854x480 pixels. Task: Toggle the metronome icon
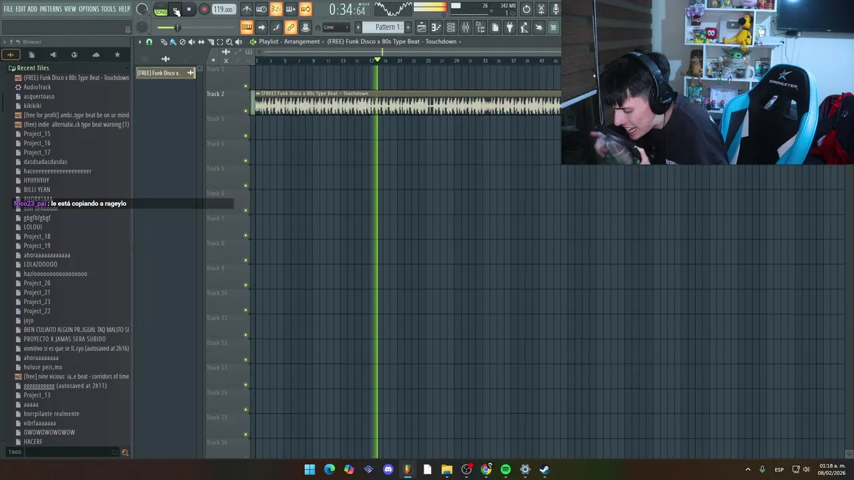click(247, 9)
